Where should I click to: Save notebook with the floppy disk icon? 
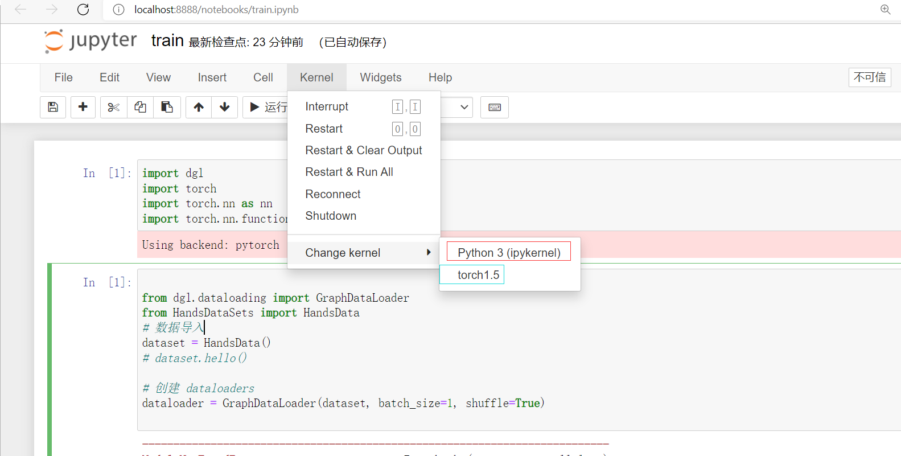click(x=53, y=107)
